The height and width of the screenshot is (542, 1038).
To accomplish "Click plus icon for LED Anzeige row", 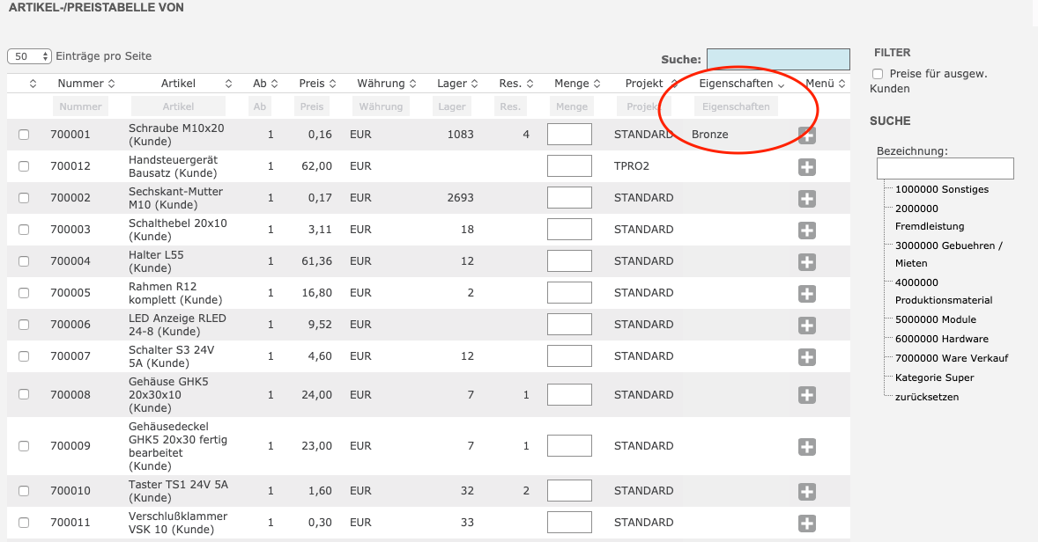I will pos(806,326).
